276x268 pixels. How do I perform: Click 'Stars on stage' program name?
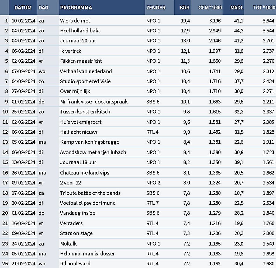[x=76, y=233]
